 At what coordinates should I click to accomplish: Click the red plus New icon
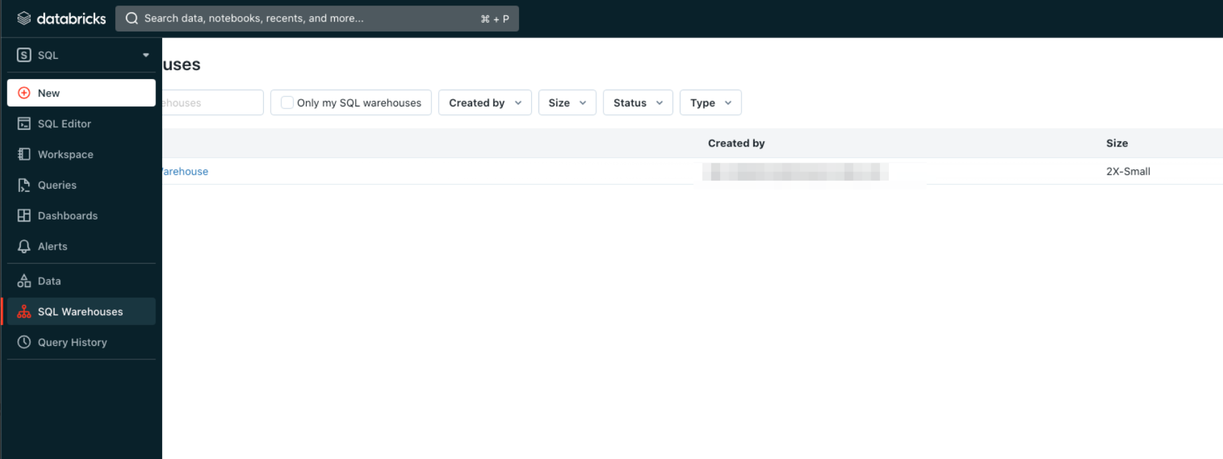(x=24, y=93)
